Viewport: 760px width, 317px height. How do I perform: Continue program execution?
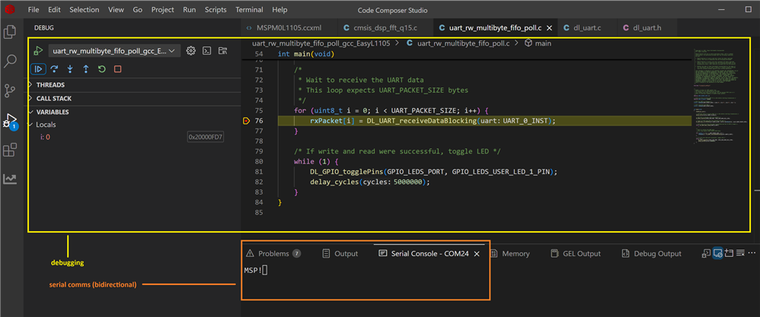click(38, 69)
